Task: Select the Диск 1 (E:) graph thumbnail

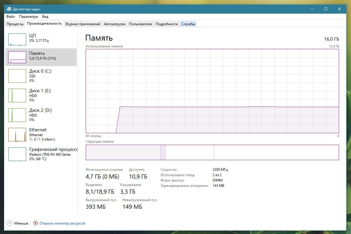Action: tap(17, 95)
